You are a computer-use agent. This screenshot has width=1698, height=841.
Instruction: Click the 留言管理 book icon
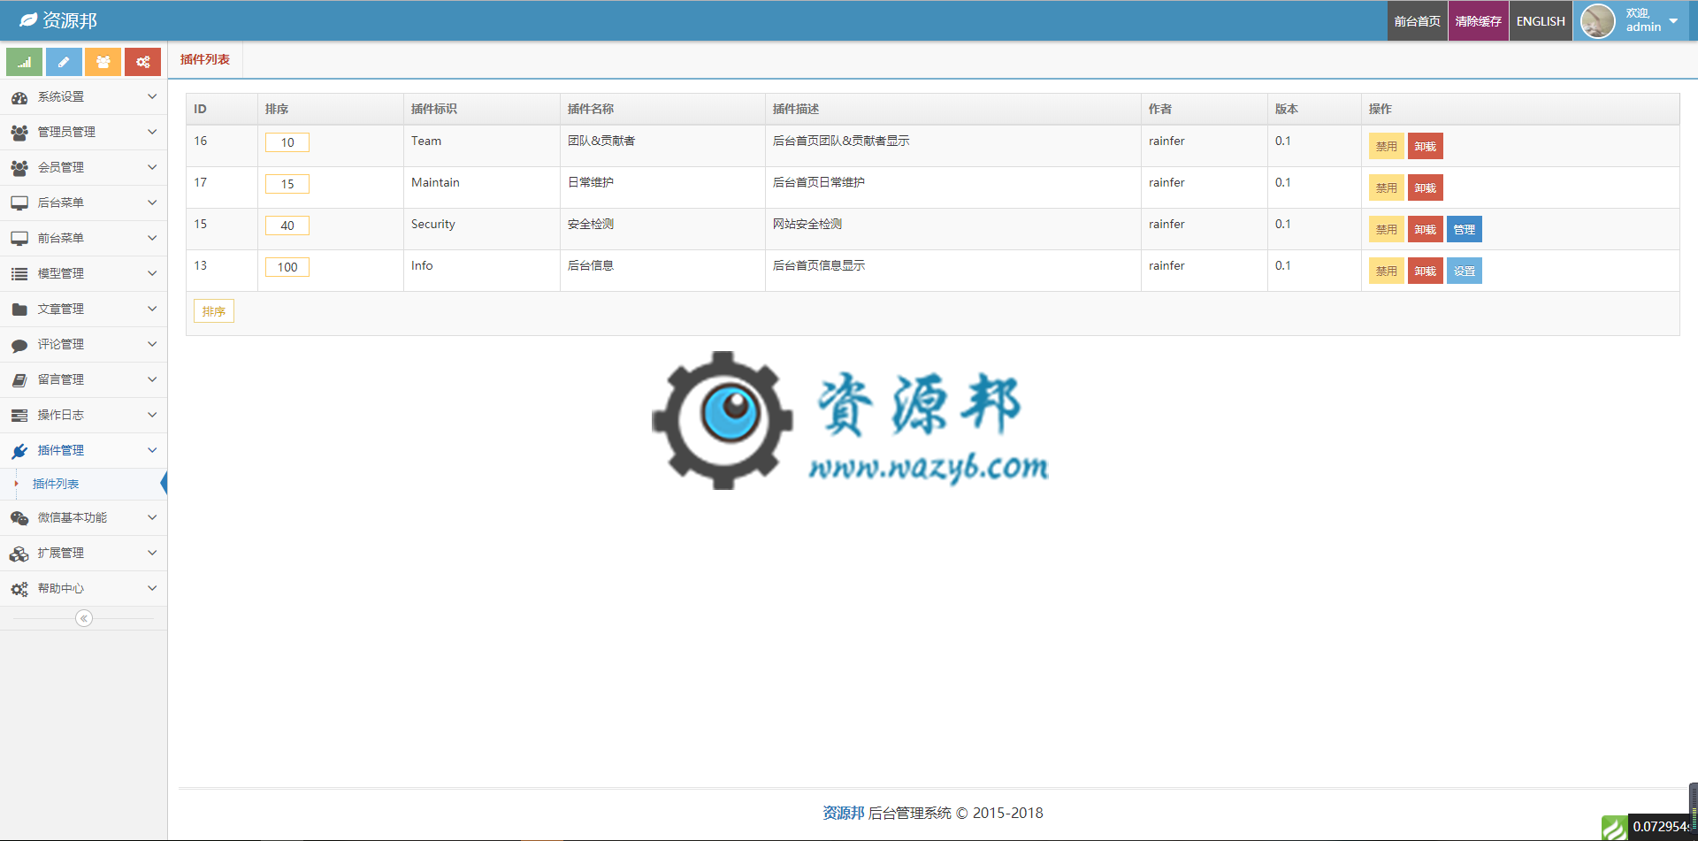pyautogui.click(x=19, y=380)
